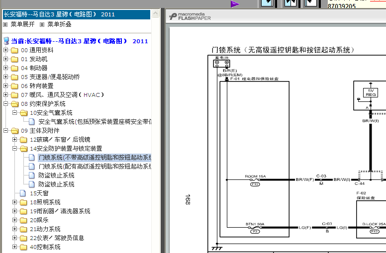Click the document icon of 门锁系统(不带高级遥控钥匙)
Screen dimensions: 386x253
pos(31,158)
